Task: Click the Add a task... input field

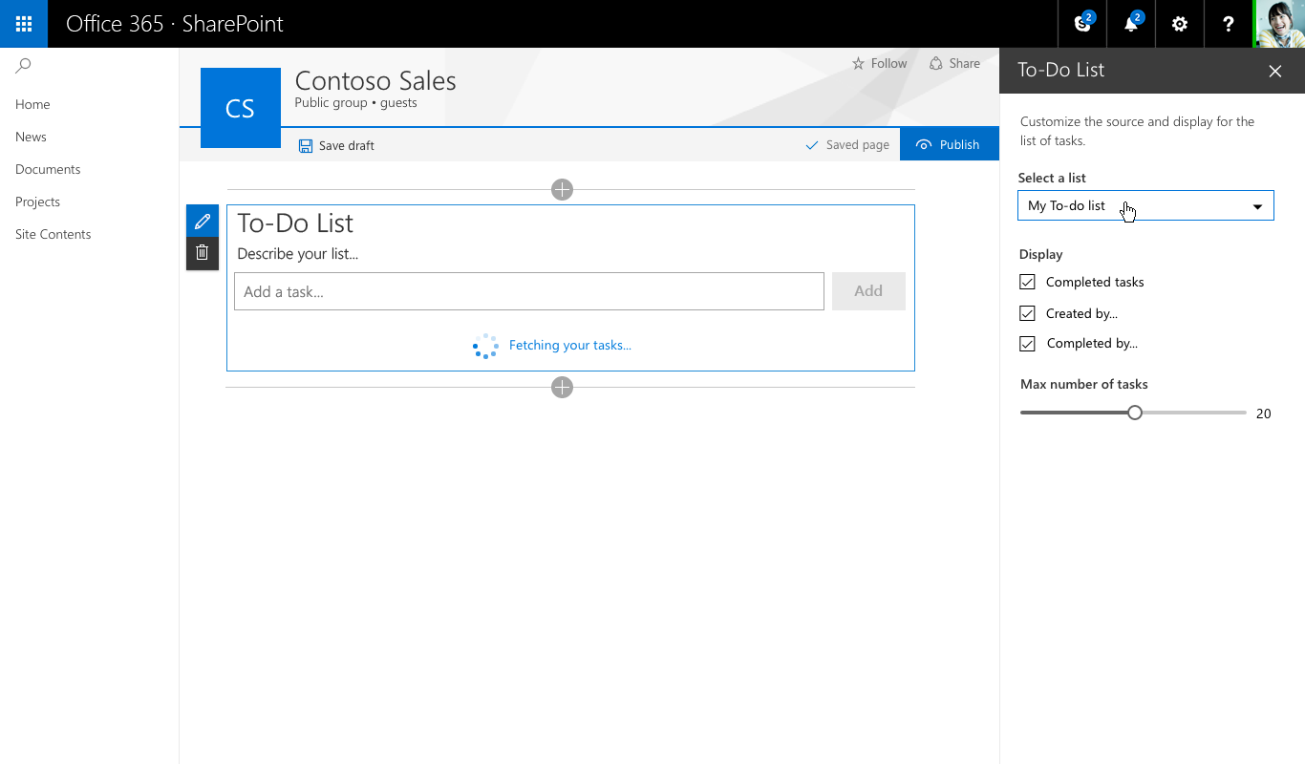Action: tap(529, 291)
